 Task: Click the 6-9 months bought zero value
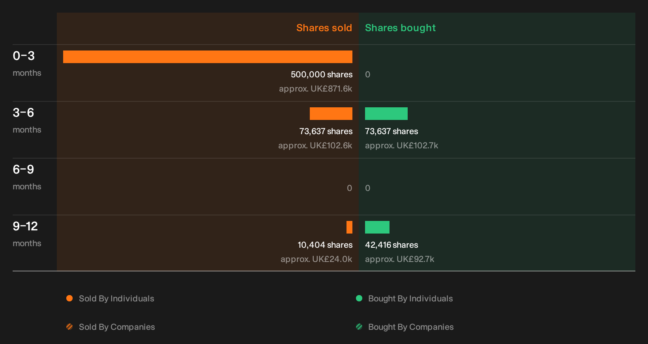point(368,188)
